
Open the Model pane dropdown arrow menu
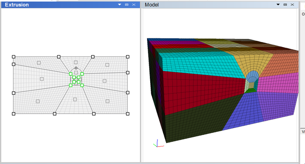(x=278, y=5)
